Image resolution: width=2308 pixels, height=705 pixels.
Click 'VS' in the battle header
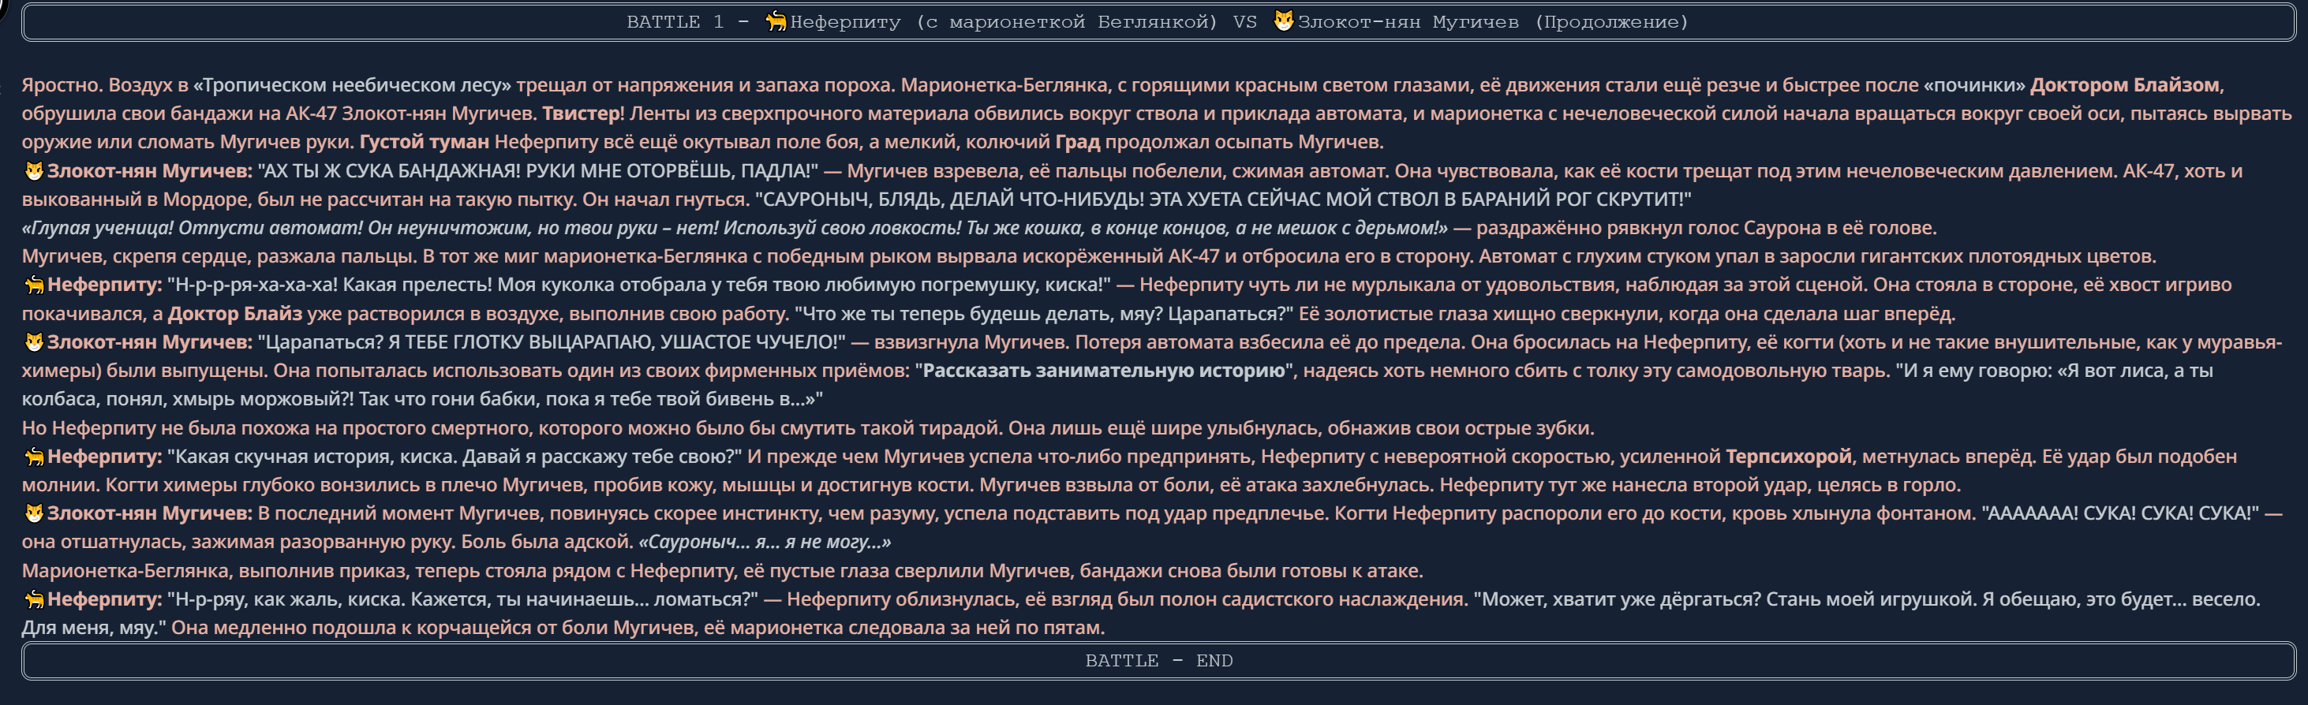[x=1244, y=21]
